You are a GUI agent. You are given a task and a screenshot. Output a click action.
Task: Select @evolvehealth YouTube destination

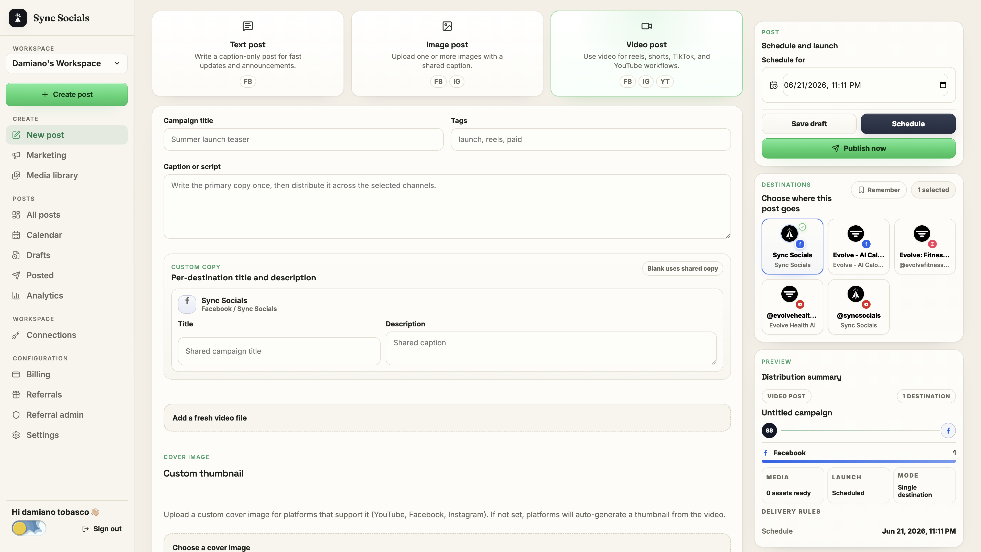[x=792, y=307]
